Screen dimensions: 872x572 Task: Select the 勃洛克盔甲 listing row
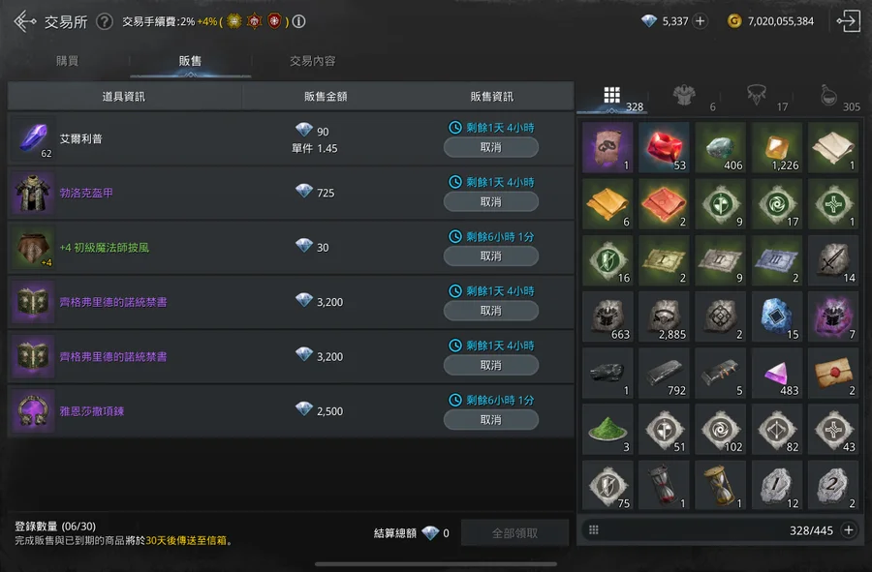pyautogui.click(x=291, y=194)
